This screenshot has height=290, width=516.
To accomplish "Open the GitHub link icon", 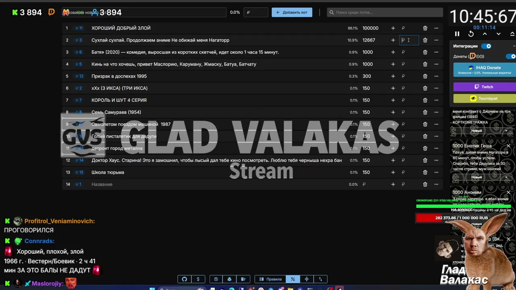I will pyautogui.click(x=185, y=279).
